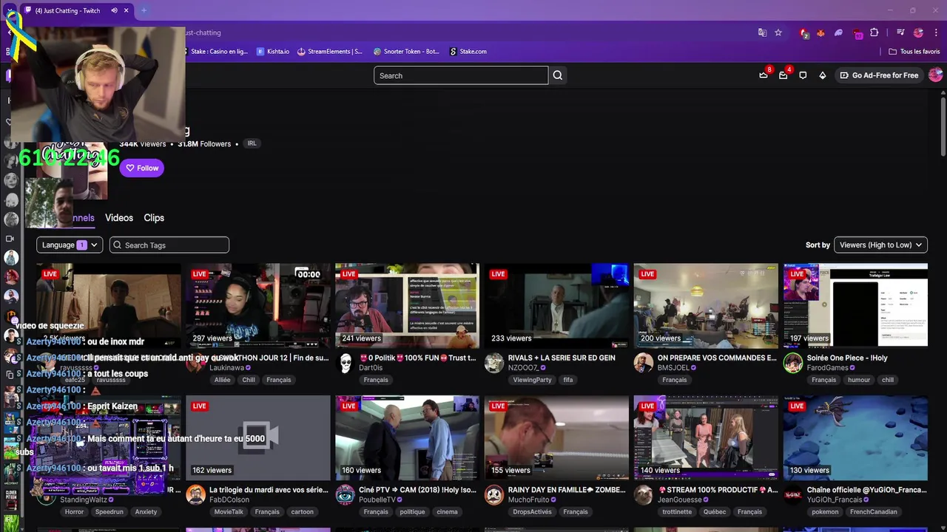Open the Kishta.io bookmark
The height and width of the screenshot is (532, 947).
tap(273, 52)
